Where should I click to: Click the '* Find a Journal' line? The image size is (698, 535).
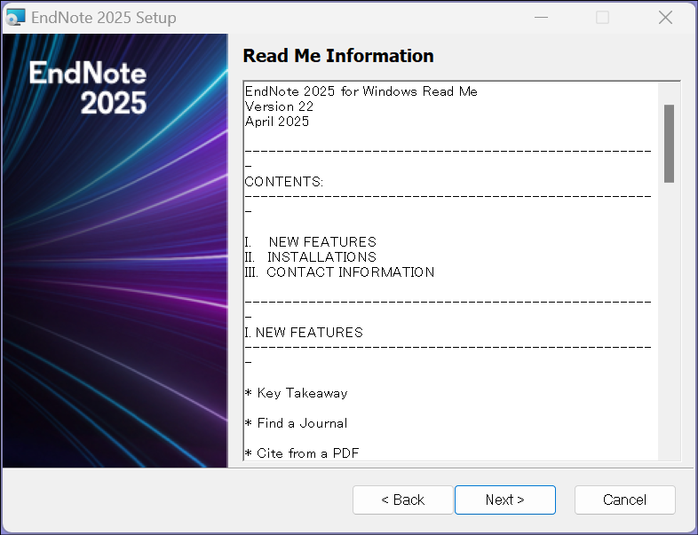click(x=296, y=423)
